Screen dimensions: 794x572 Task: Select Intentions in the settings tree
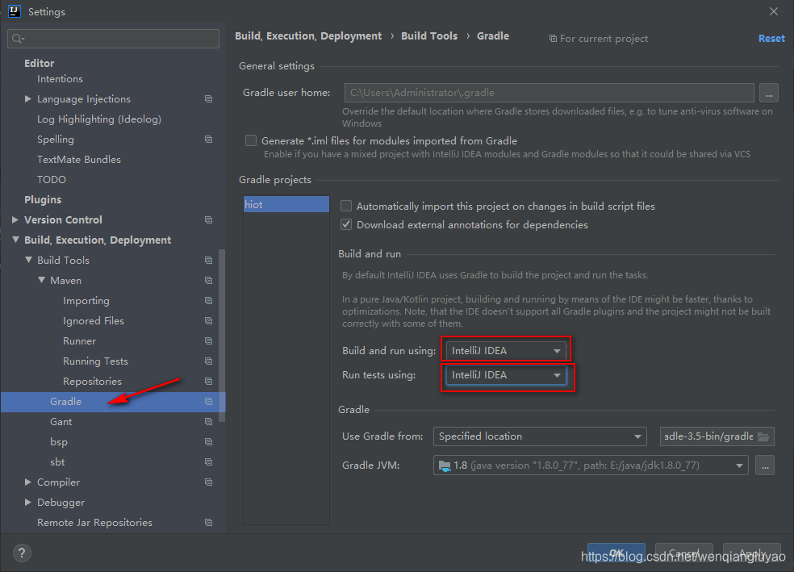click(x=60, y=79)
